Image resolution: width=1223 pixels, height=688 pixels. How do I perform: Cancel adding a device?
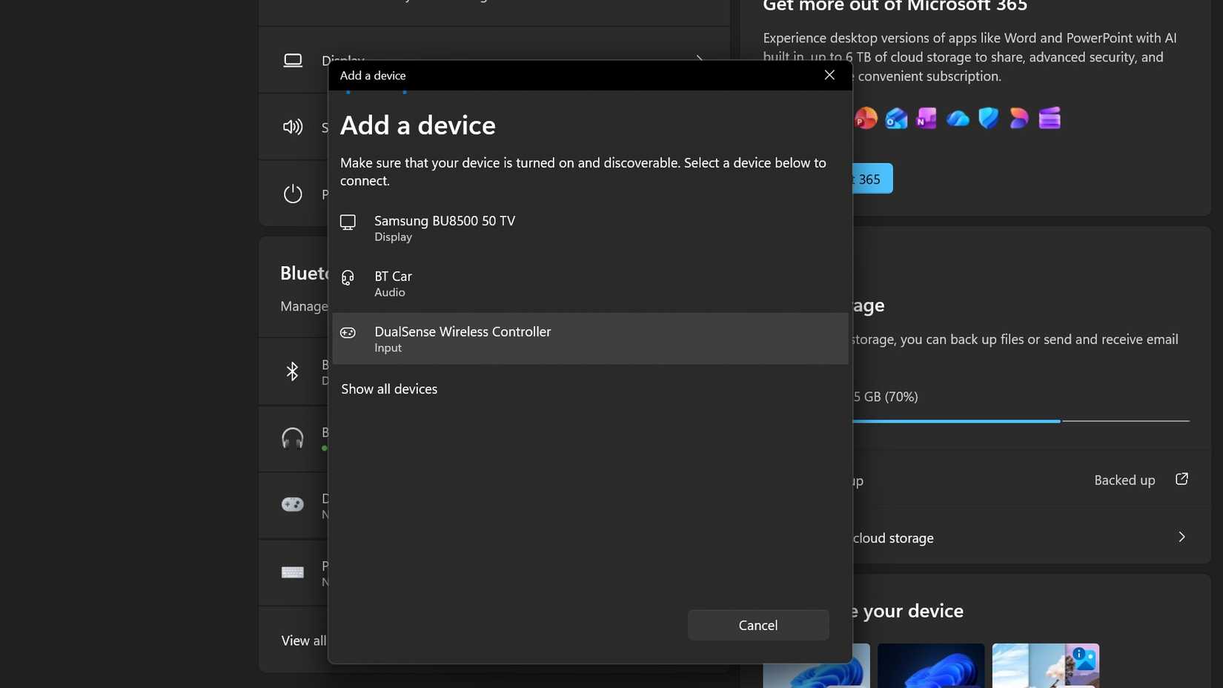(x=758, y=625)
